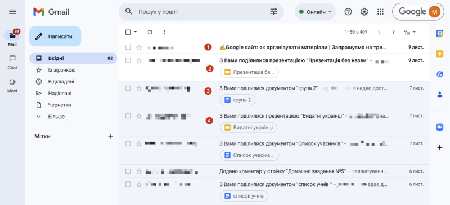Open the select-all checkbox dropdown arrow

click(x=136, y=32)
